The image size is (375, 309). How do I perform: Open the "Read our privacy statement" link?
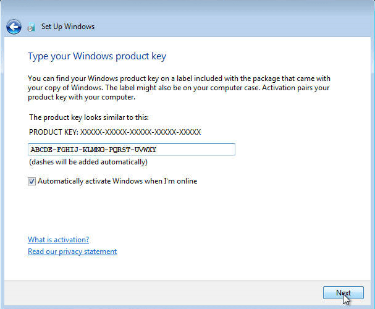pos(72,252)
